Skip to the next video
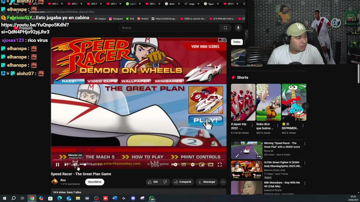 coord(66,165)
